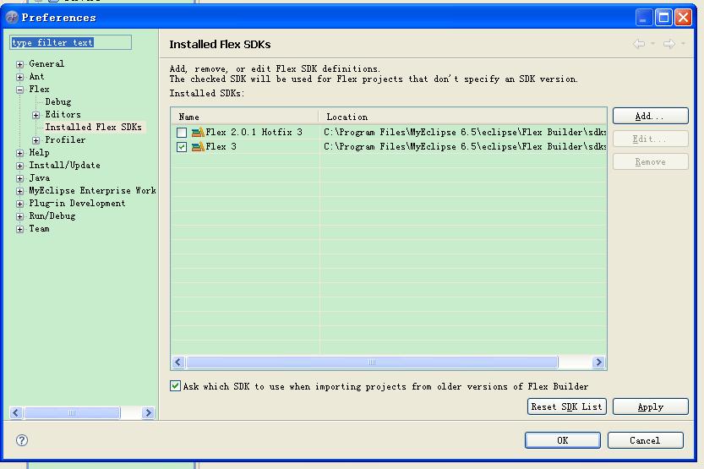Select the Team preferences category
Image resolution: width=704 pixels, height=469 pixels.
40,228
